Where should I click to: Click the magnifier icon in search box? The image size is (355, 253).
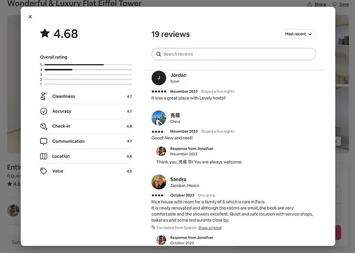[x=159, y=54]
